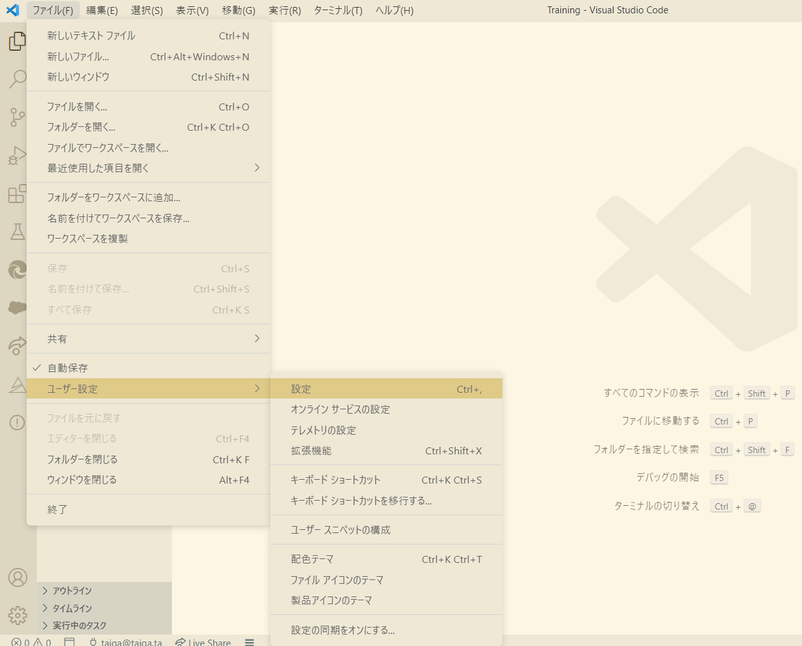Open the Explorer view in the activity bar
This screenshot has height=646, width=802.
tap(17, 41)
